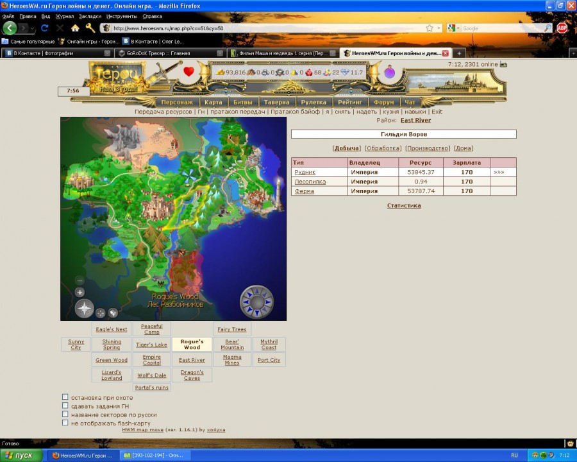577x462 pixels.
Task: Click the RU language indicator in the taskbar
Action: coord(514,456)
